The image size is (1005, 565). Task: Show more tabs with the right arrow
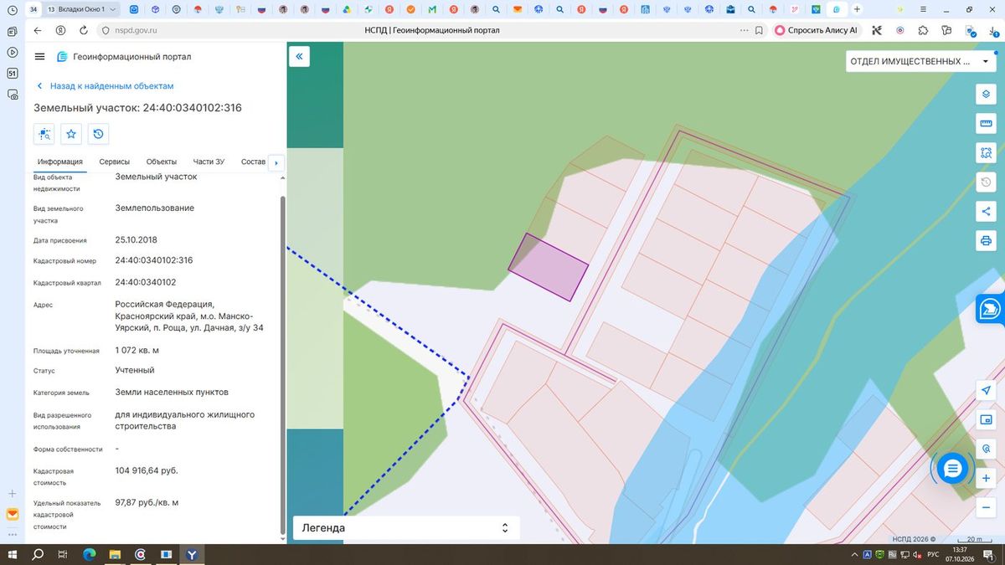[276, 162]
